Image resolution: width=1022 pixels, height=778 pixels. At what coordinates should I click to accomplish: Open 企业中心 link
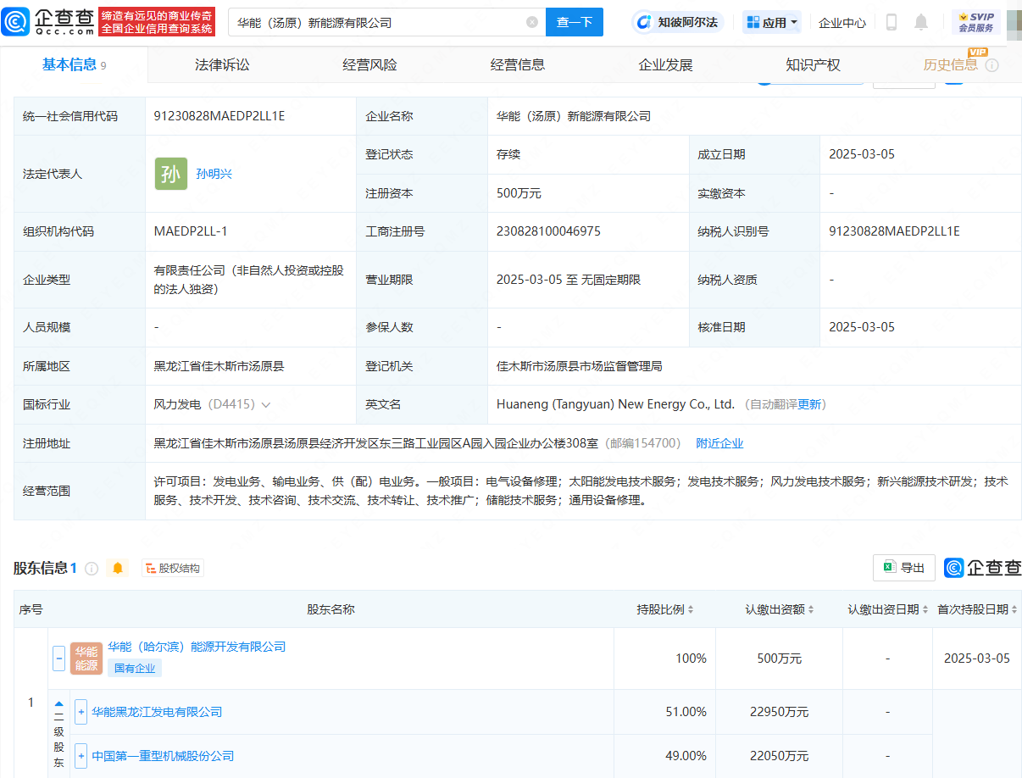[842, 23]
